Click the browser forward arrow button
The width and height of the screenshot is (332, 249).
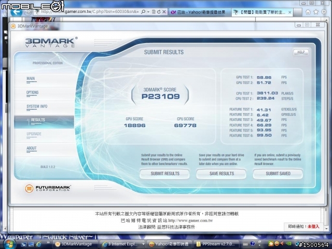(27, 12)
